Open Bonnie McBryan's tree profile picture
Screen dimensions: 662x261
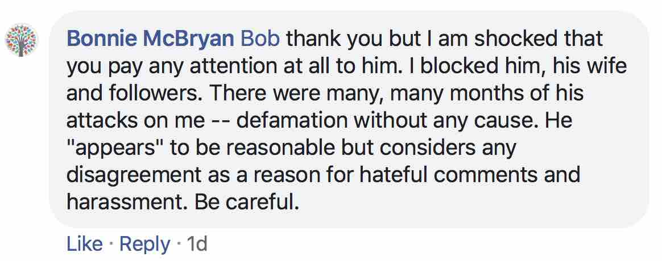[22, 40]
